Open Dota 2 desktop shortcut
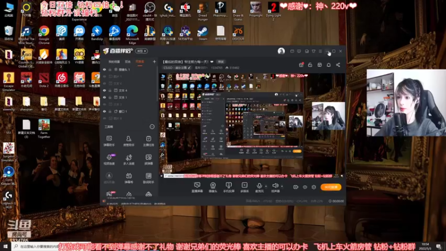 pos(44,80)
